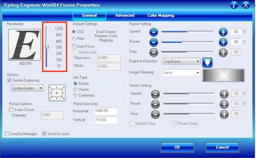Decrease Raster Power with minus button

pos(154,42)
